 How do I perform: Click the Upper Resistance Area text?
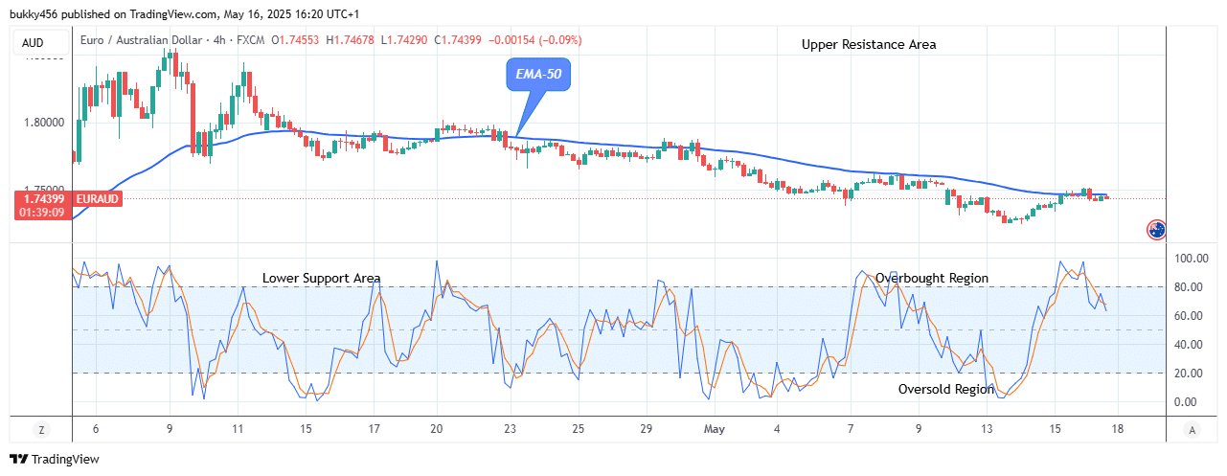pyautogui.click(x=869, y=44)
